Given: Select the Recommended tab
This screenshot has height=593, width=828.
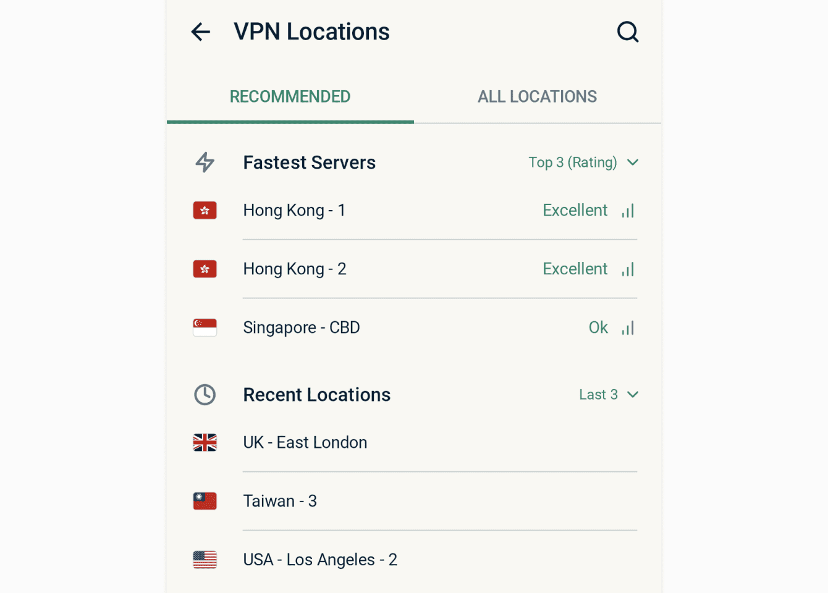Looking at the screenshot, I should pyautogui.click(x=290, y=97).
